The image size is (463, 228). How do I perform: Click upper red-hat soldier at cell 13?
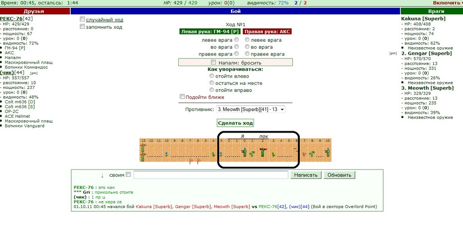143,147
